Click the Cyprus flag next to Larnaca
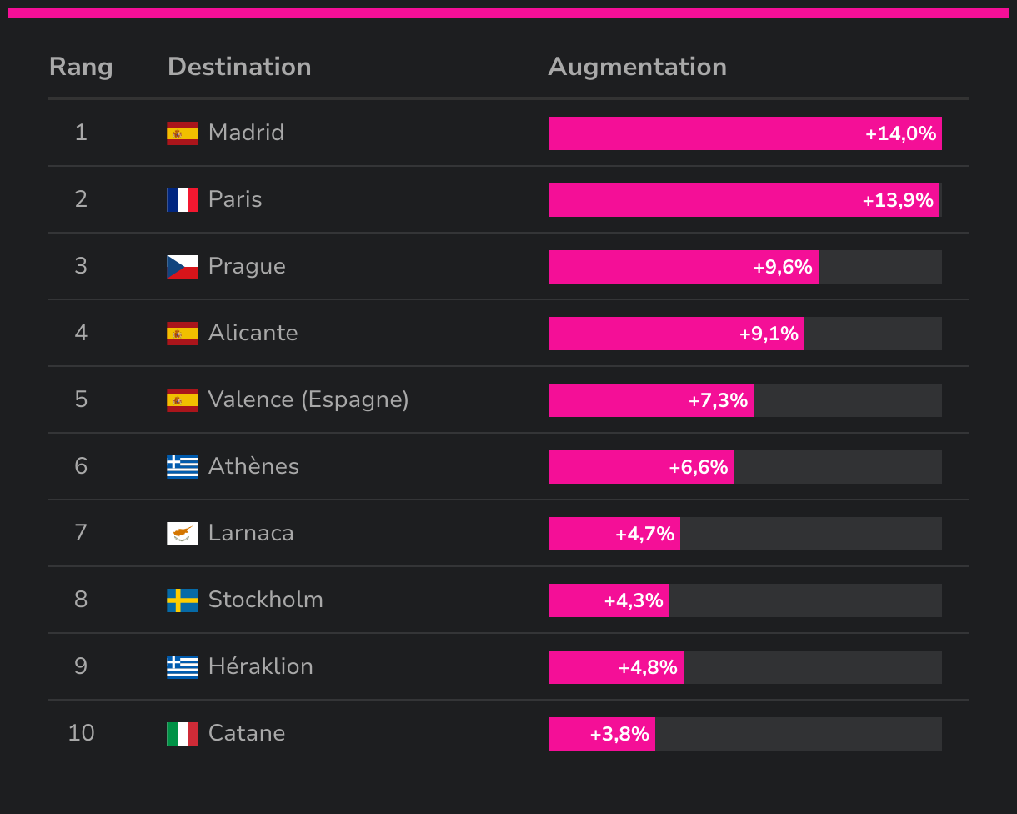The height and width of the screenshot is (814, 1017). click(183, 534)
